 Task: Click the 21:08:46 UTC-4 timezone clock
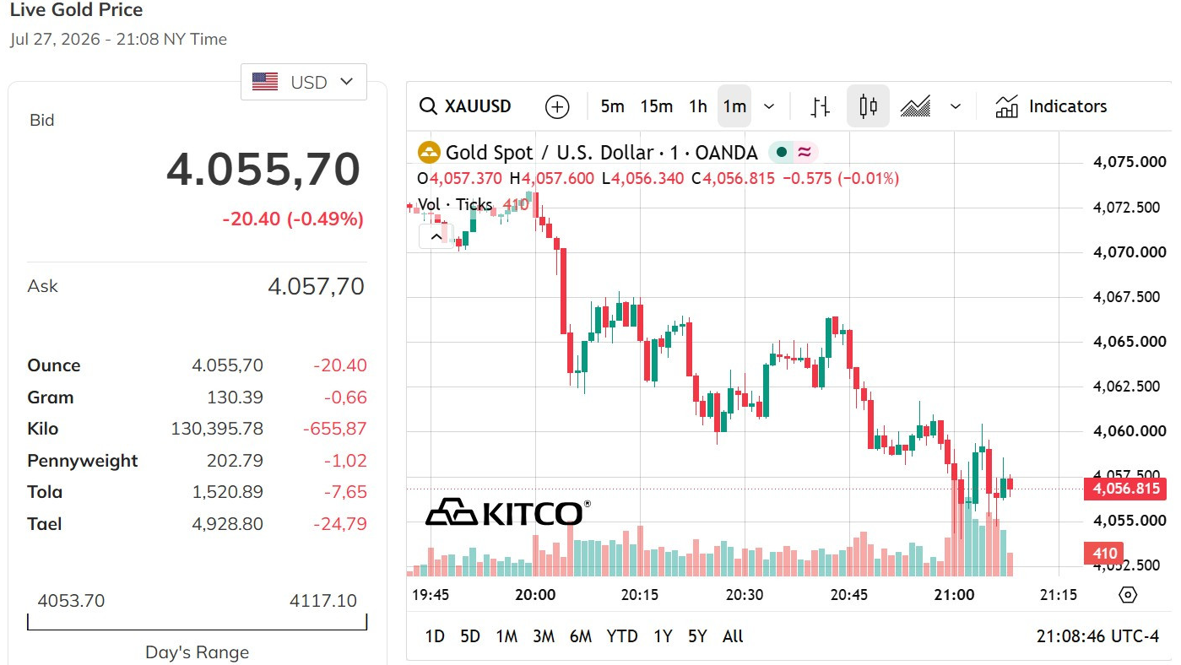[1098, 636]
